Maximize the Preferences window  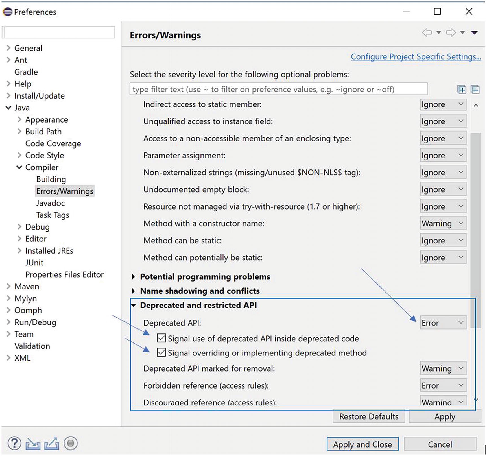click(437, 11)
